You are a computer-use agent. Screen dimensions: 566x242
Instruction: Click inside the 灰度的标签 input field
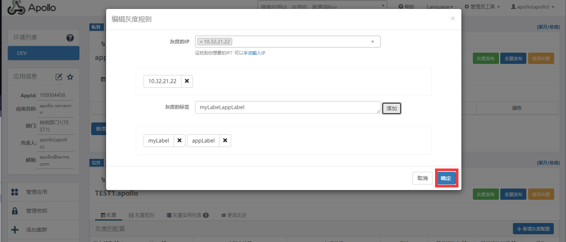286,107
